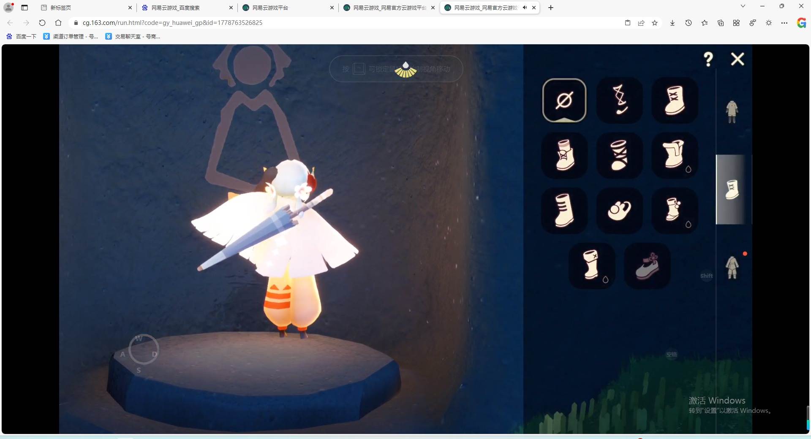The height and width of the screenshot is (439, 811).
Task: Open the game help question mark
Action: point(708,59)
